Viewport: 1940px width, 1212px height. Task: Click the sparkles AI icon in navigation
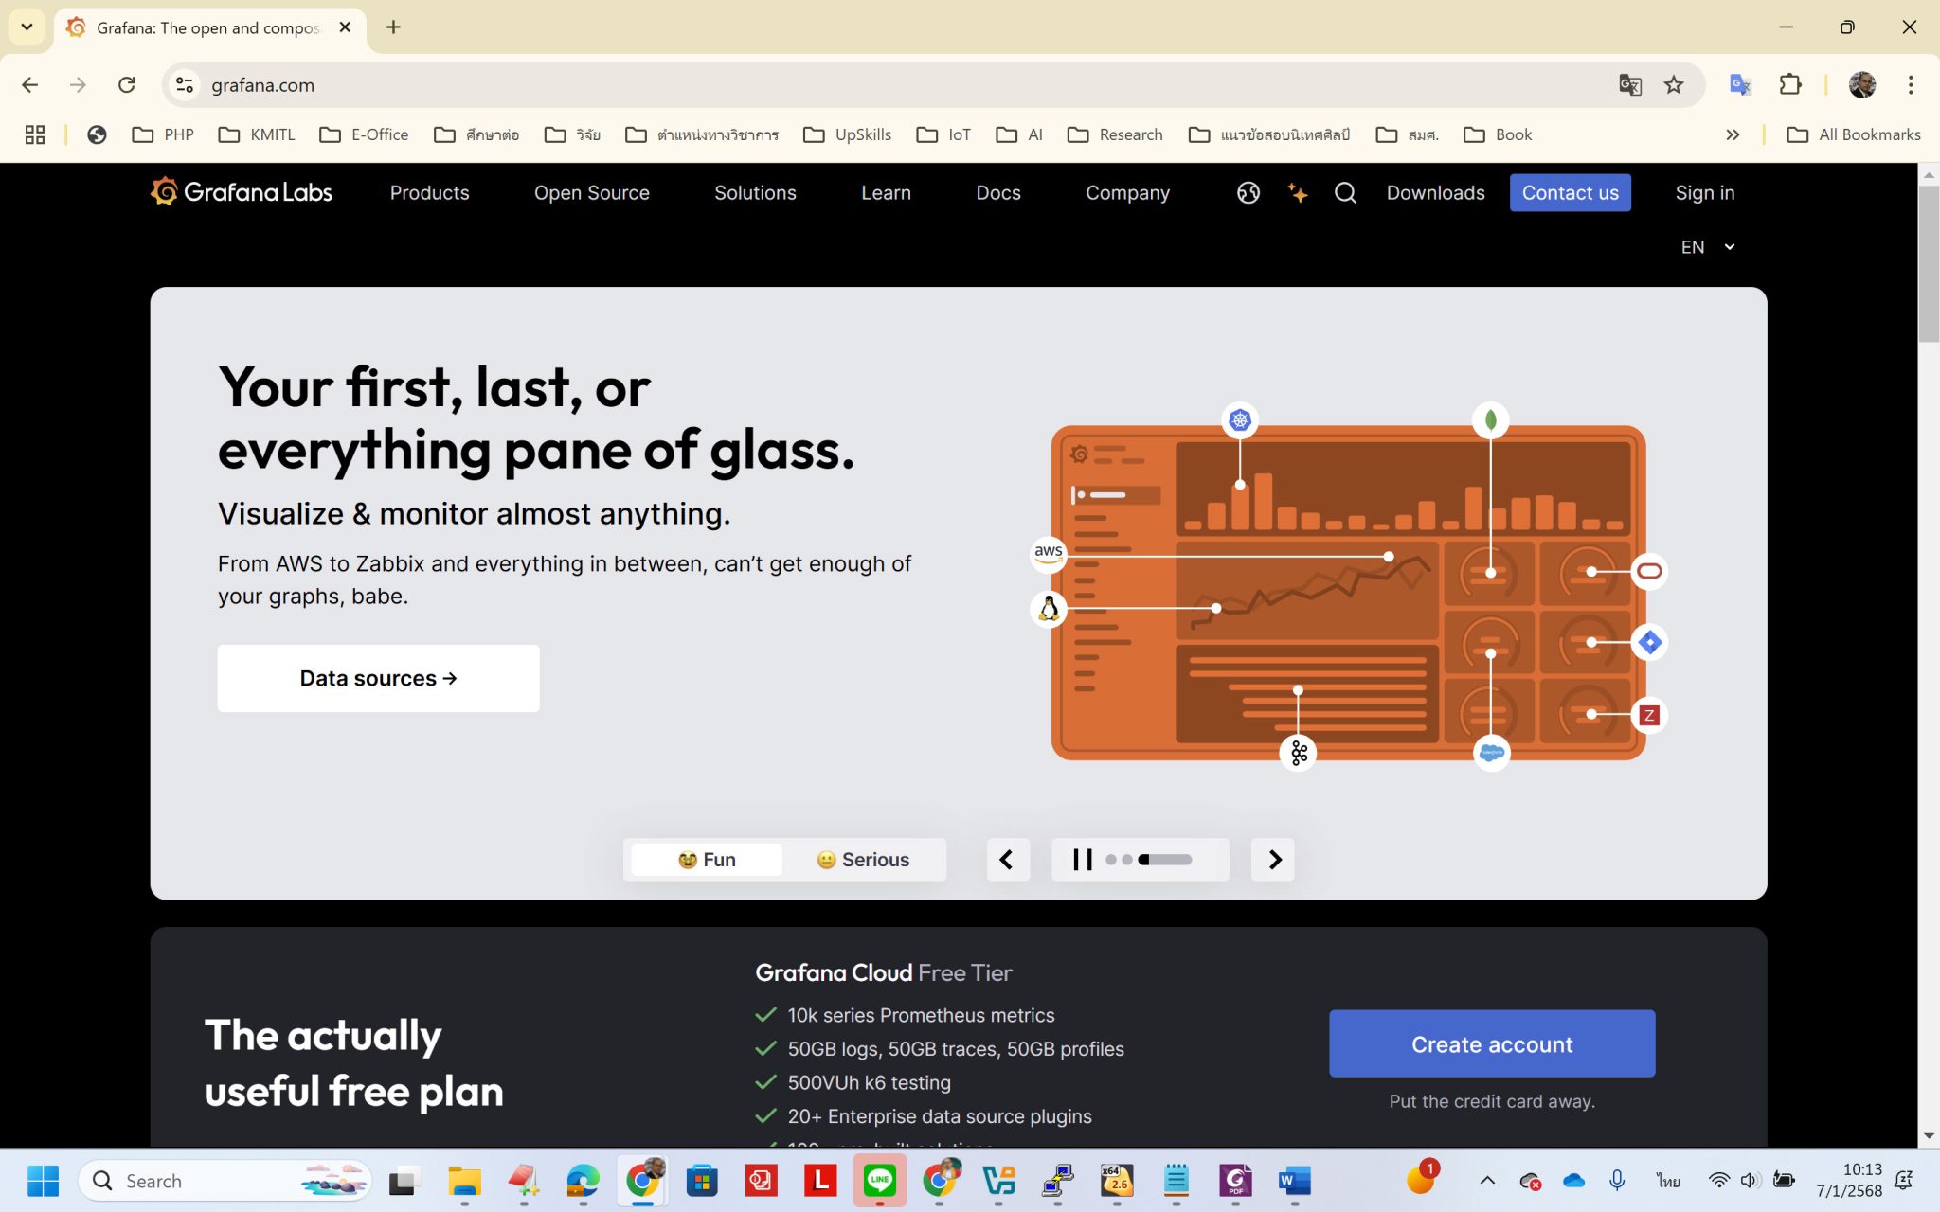click(x=1297, y=192)
